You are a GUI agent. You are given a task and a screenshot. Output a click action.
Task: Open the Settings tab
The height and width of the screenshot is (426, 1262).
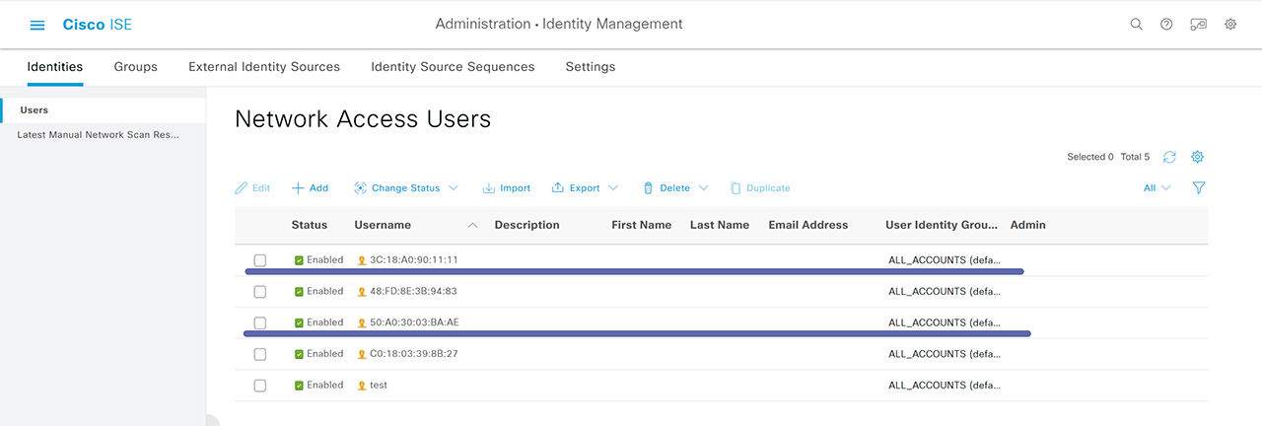(x=591, y=67)
